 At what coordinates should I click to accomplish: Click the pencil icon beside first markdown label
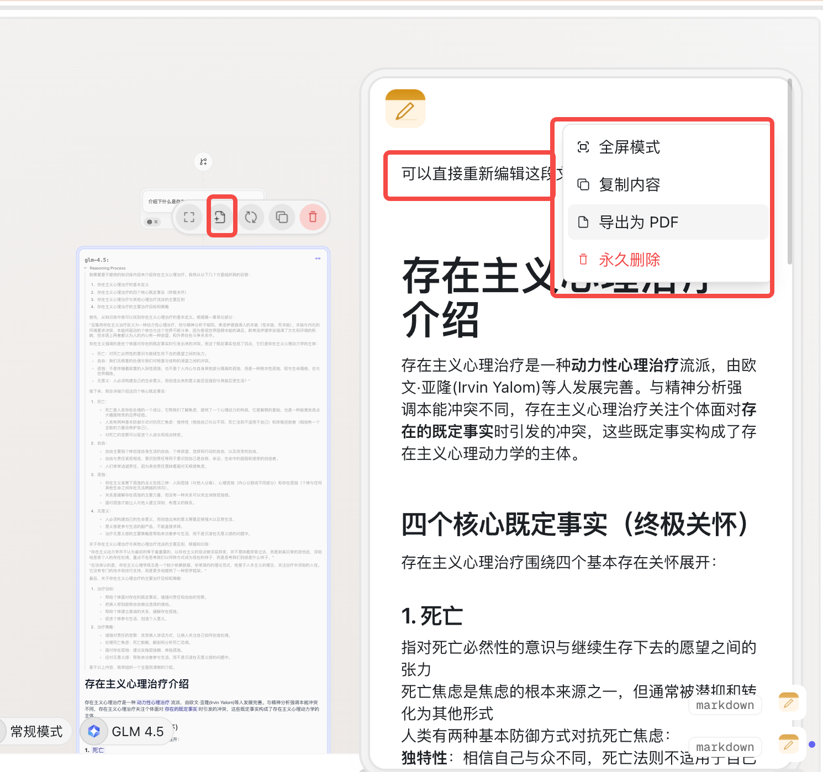[789, 703]
